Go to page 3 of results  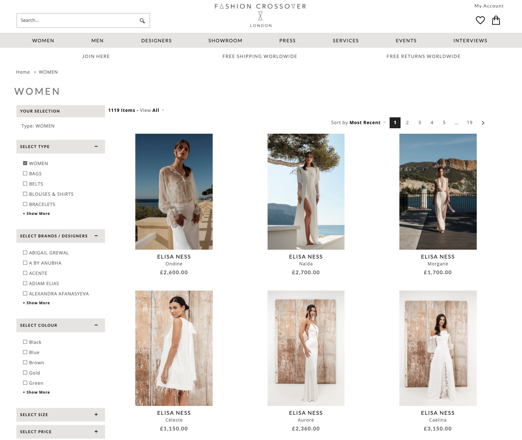tap(420, 122)
